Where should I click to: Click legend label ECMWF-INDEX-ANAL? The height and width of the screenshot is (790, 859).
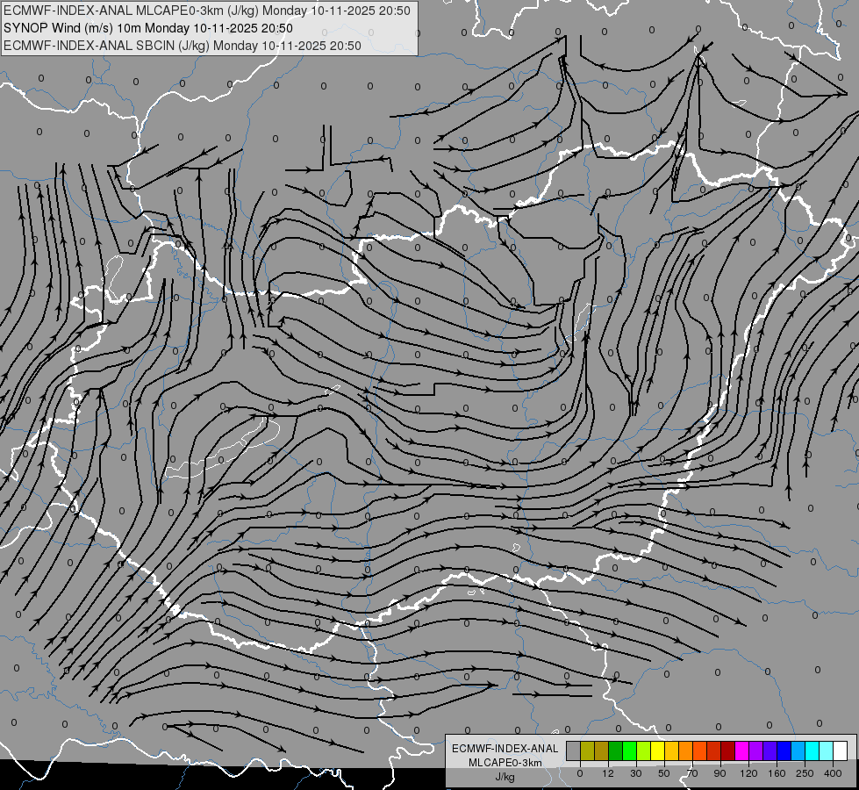pyautogui.click(x=505, y=749)
